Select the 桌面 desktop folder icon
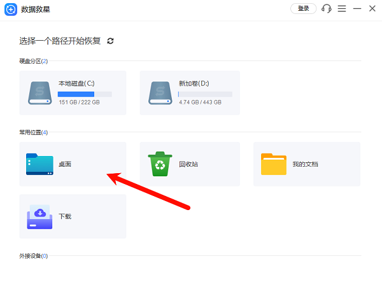The height and width of the screenshot is (289, 382). [x=39, y=164]
